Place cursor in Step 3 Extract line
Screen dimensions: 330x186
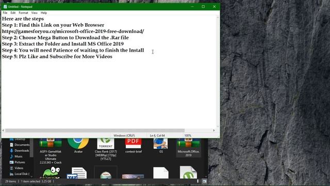coord(63,44)
